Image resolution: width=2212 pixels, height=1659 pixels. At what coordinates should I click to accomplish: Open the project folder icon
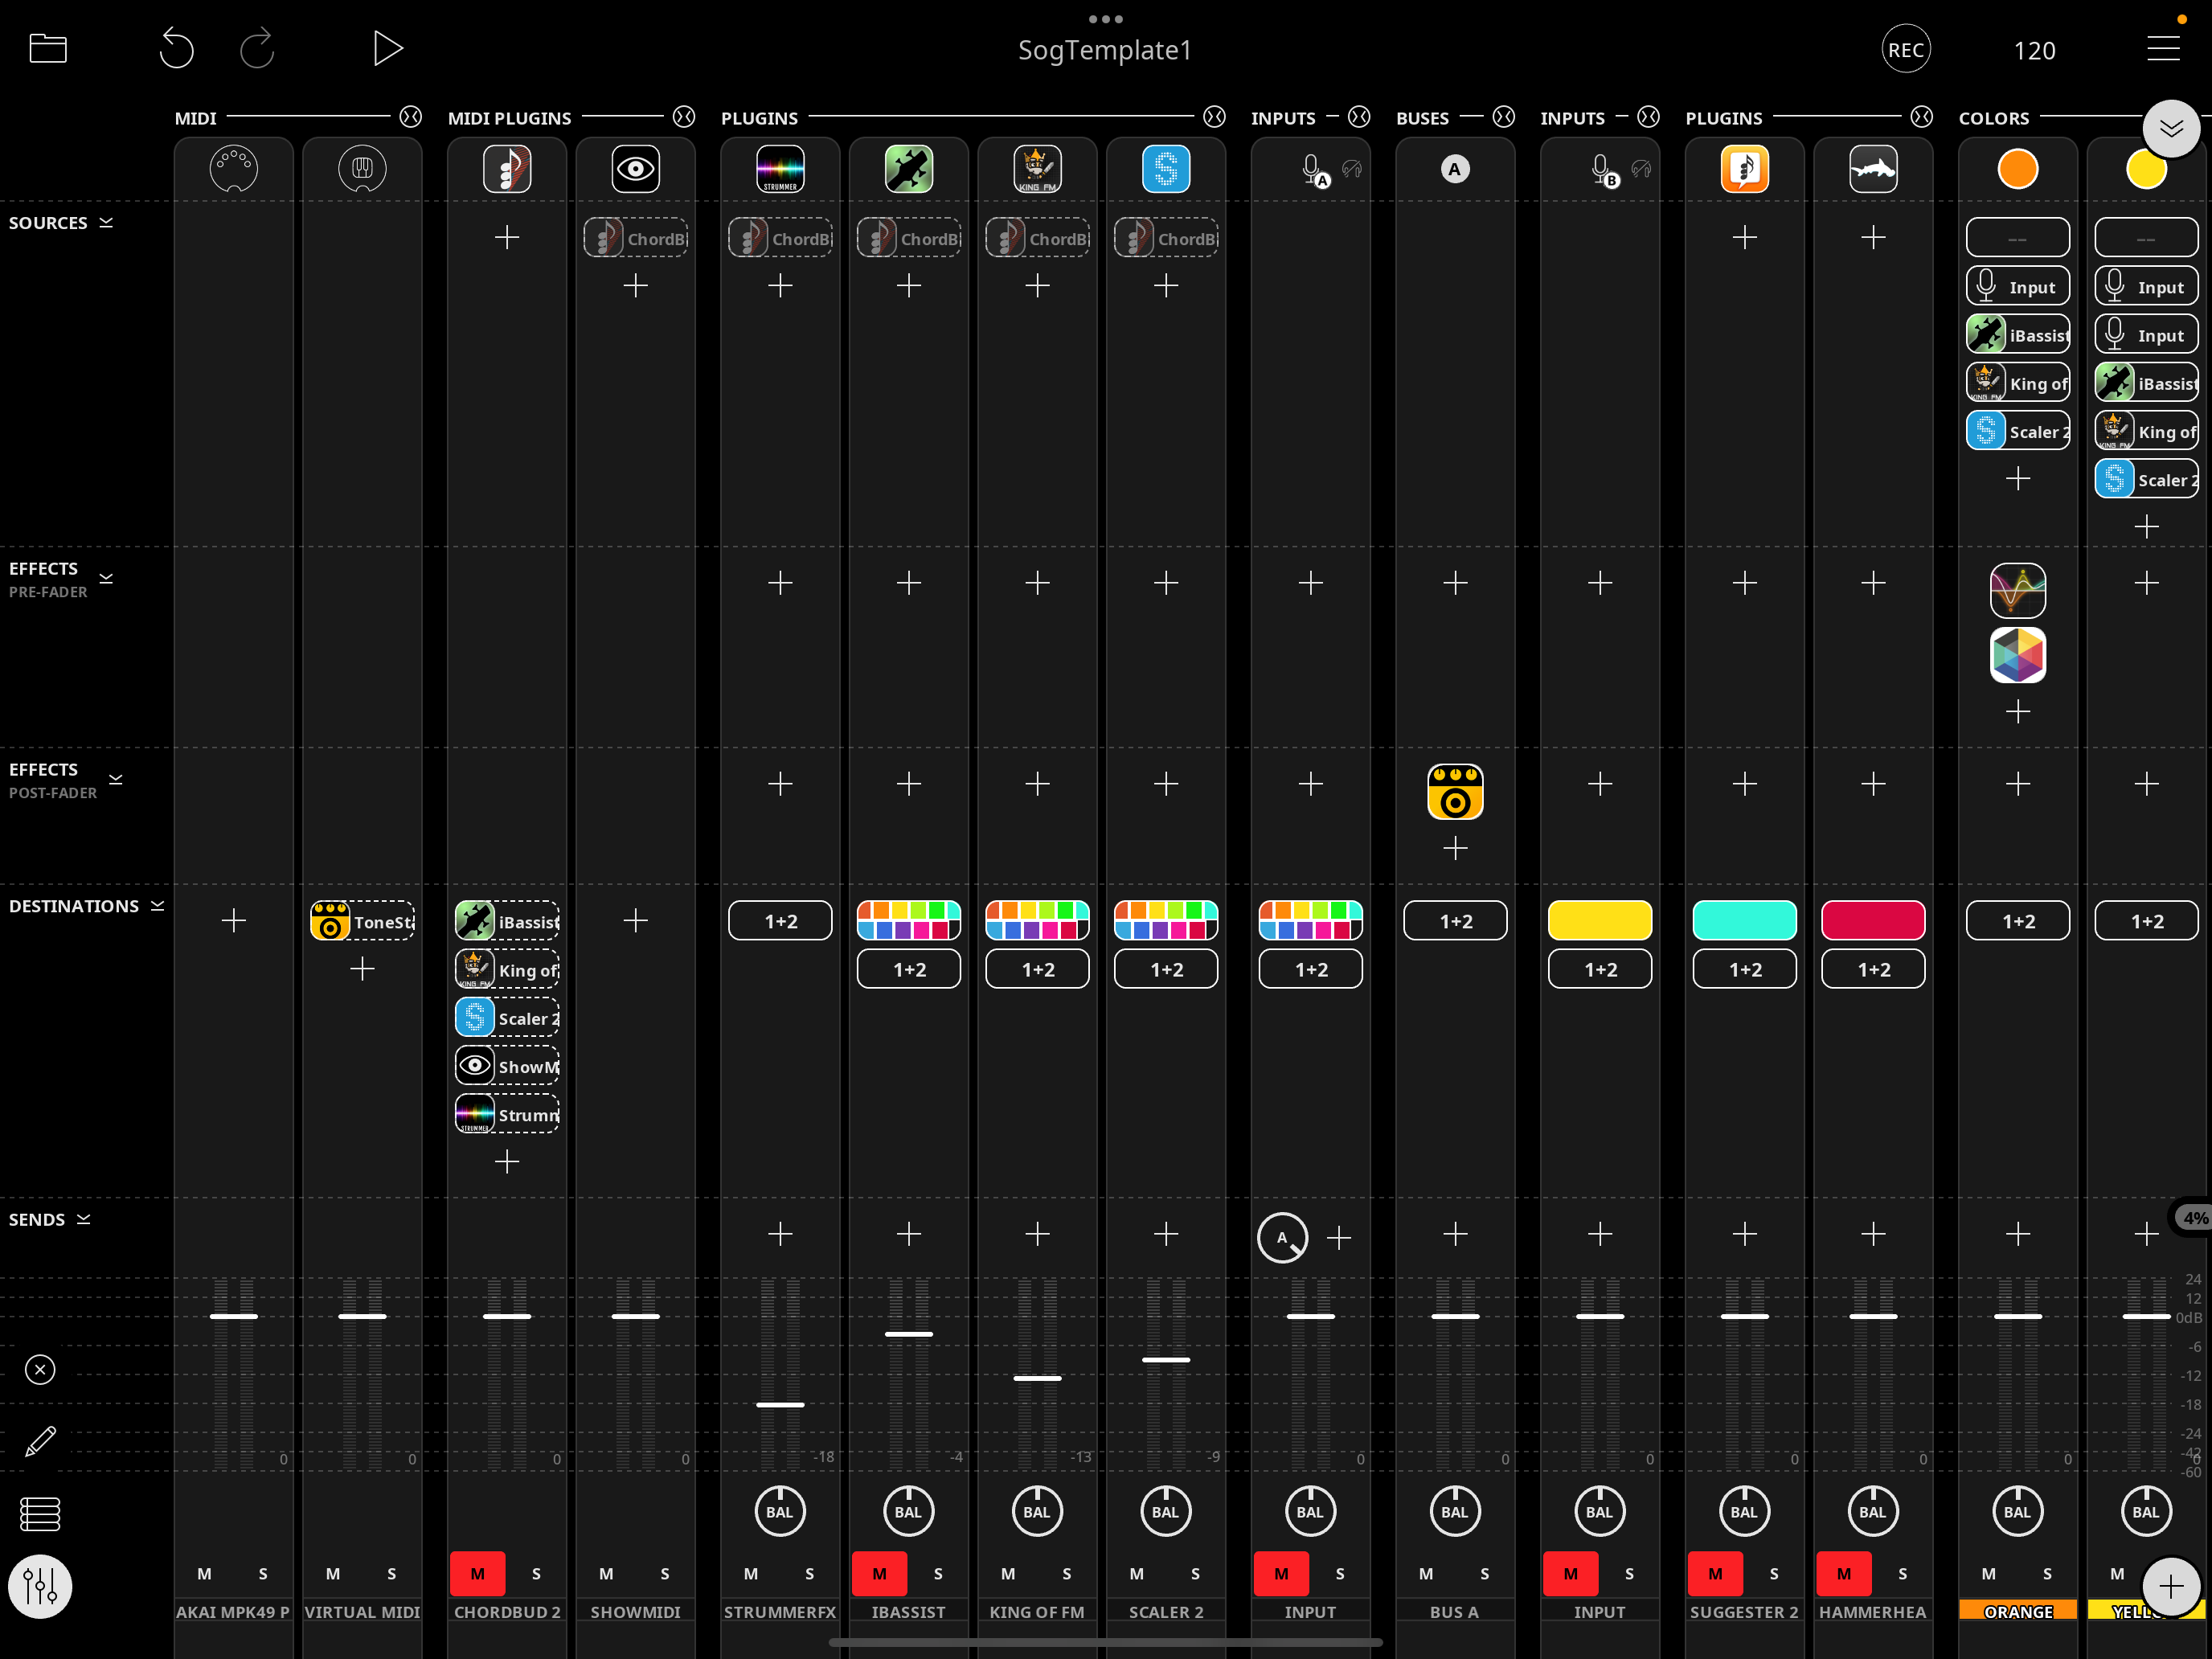(48, 48)
